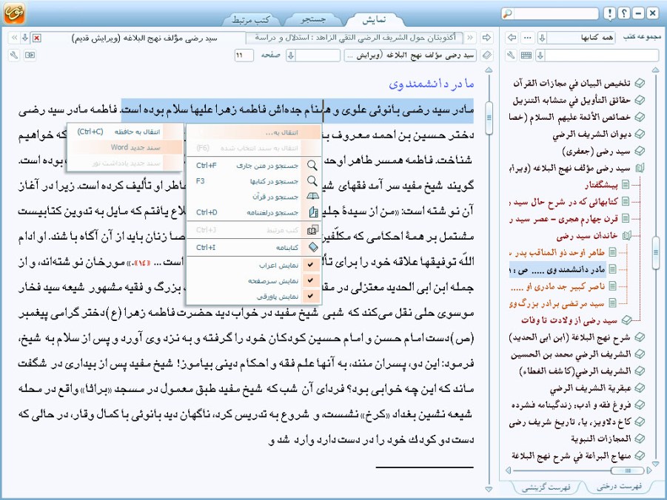The width and height of the screenshot is (667, 500).
Task: Toggle نمایش سرصفحه checkbox in context menu
Action: pyautogui.click(x=310, y=280)
